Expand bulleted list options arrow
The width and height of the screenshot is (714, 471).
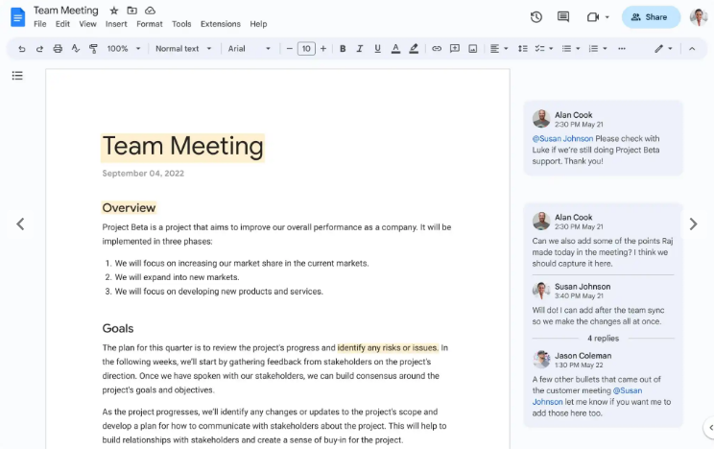tap(578, 49)
